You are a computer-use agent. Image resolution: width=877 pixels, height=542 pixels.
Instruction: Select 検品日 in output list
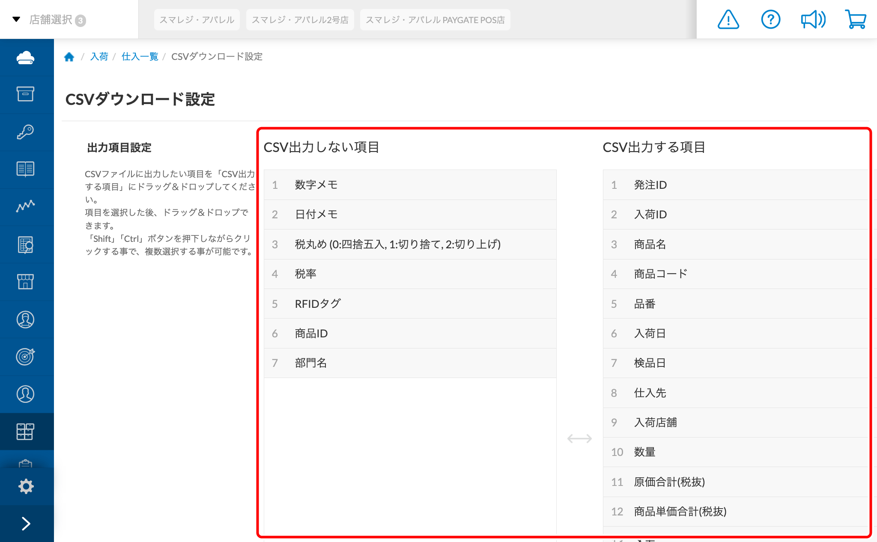pyautogui.click(x=736, y=363)
